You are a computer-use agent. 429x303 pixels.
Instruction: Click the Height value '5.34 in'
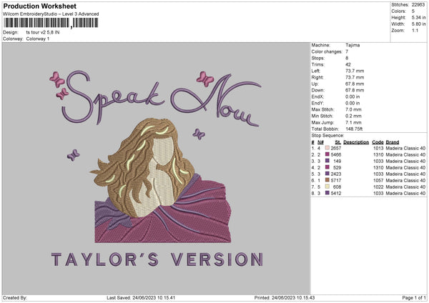(x=418, y=17)
